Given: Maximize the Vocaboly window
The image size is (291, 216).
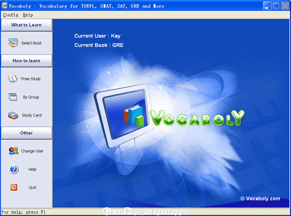Looking at the screenshot, I should (276, 6).
